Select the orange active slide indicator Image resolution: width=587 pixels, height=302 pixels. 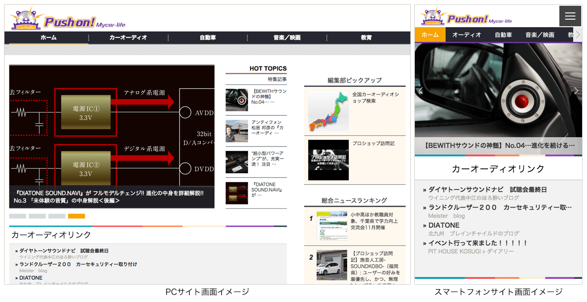pyautogui.click(x=76, y=216)
